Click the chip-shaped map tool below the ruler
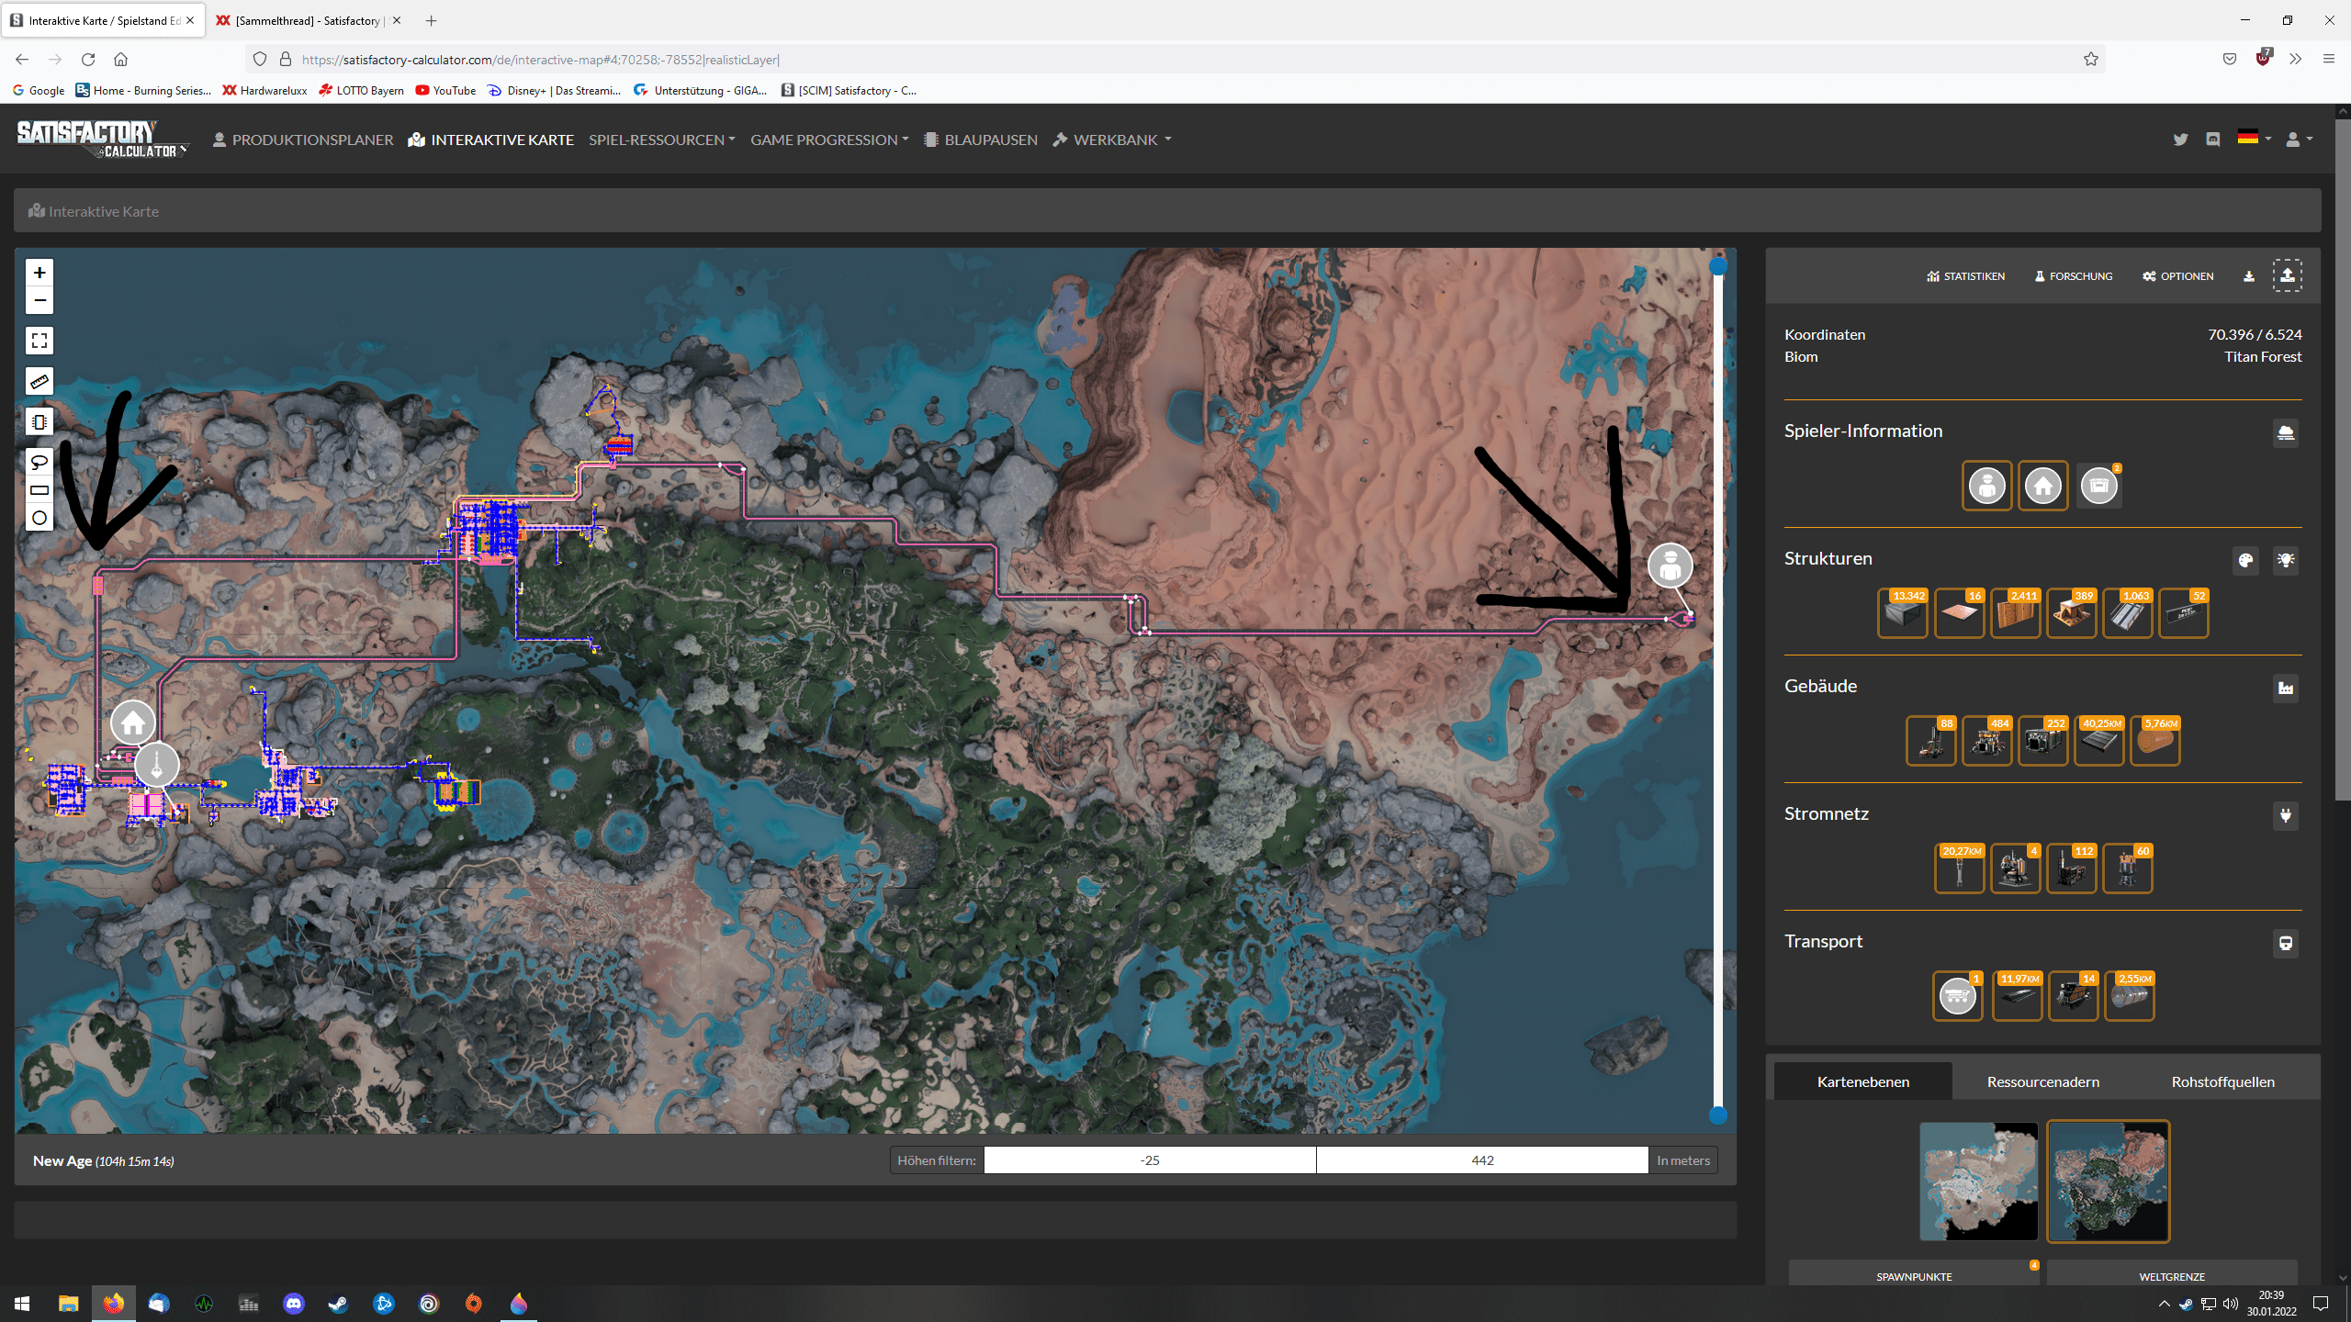 coord(39,421)
